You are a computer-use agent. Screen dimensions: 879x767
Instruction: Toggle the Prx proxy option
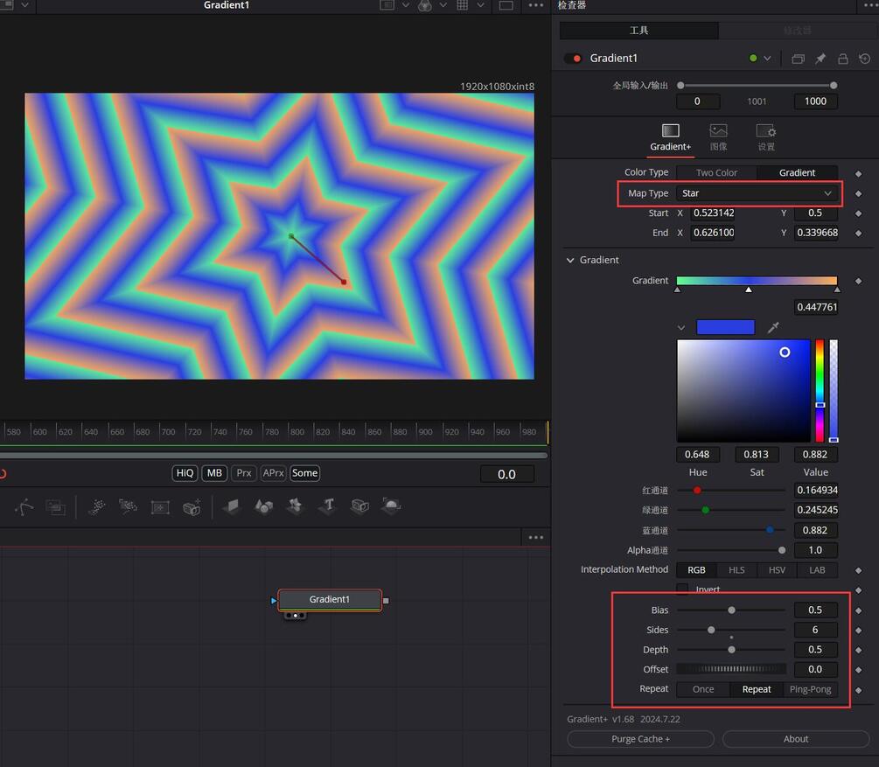point(244,472)
